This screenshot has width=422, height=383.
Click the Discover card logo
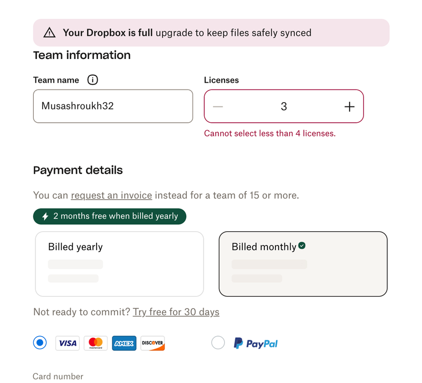(x=152, y=343)
